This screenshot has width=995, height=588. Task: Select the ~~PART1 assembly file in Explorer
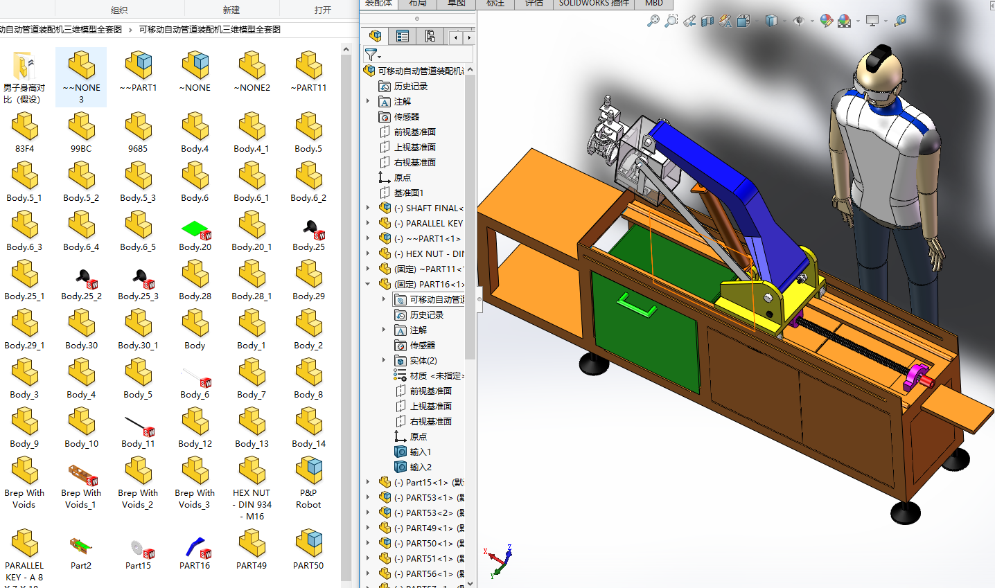tap(138, 71)
